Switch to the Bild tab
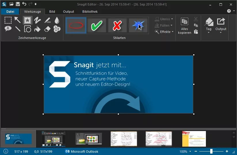Screen dimensions: 237x155 52,12
